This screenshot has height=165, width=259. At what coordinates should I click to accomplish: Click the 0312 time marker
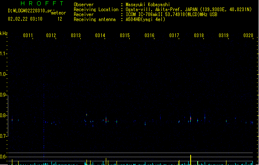(51, 35)
